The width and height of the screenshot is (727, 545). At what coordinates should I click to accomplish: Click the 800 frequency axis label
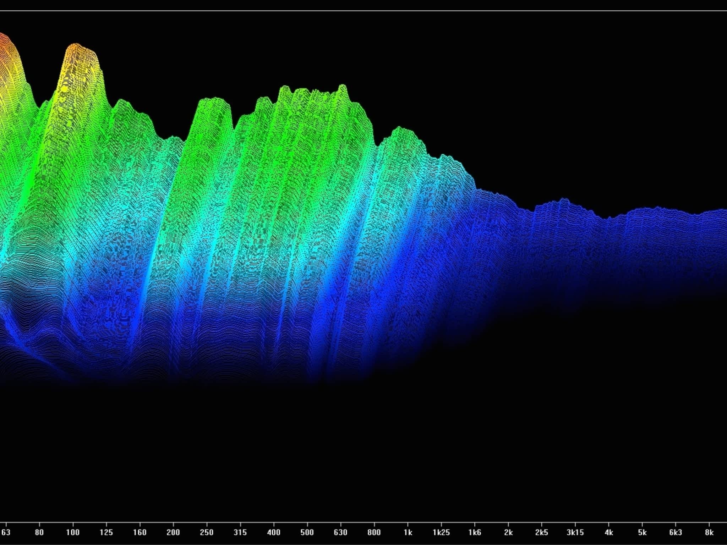(374, 533)
